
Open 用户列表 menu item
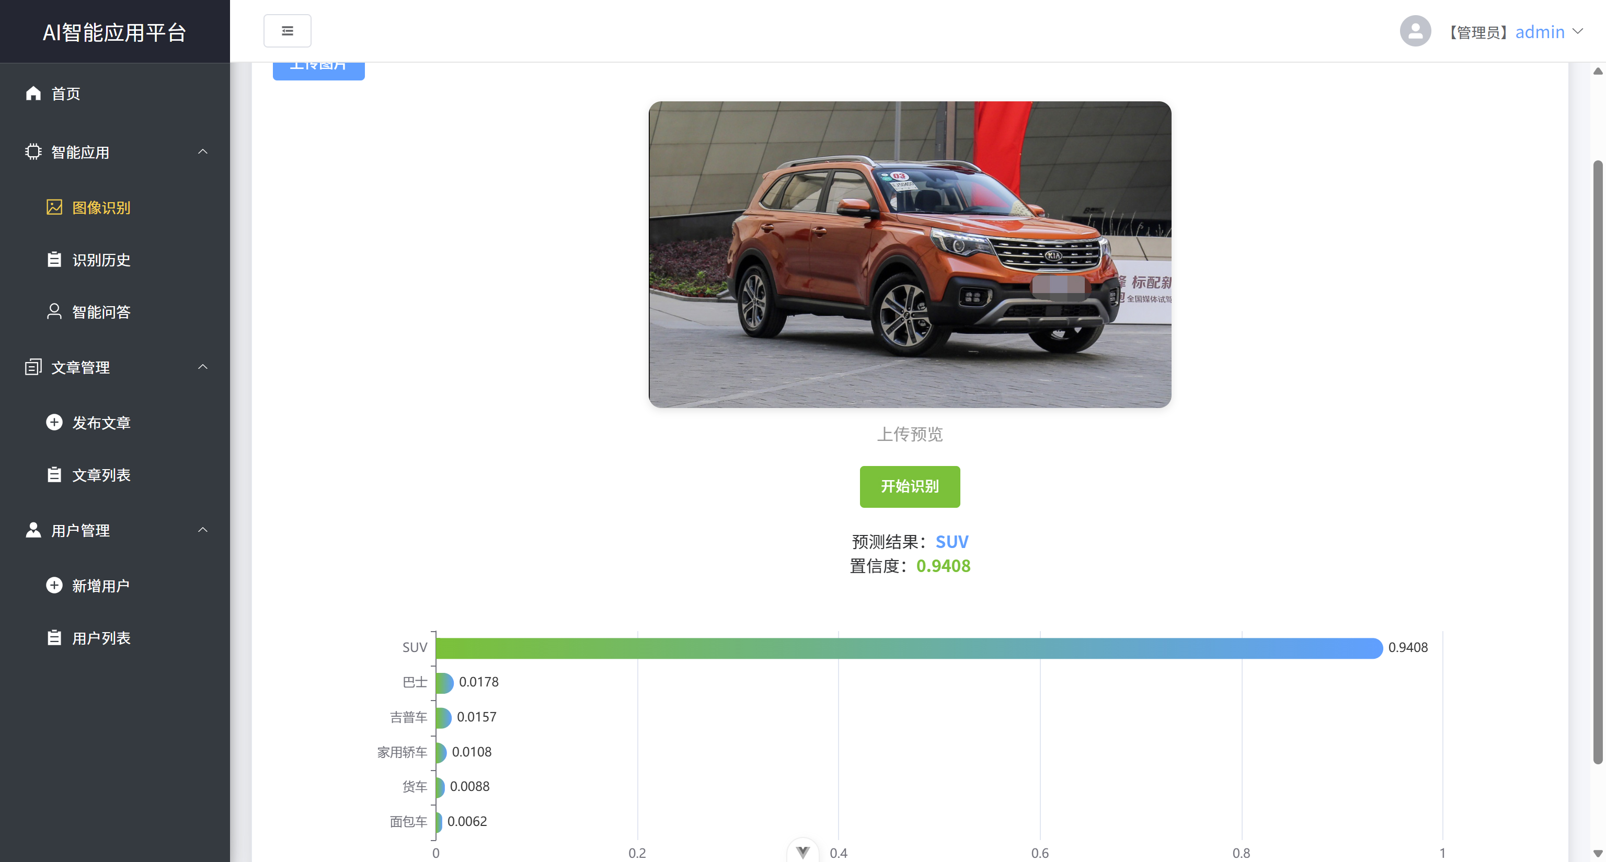(101, 638)
